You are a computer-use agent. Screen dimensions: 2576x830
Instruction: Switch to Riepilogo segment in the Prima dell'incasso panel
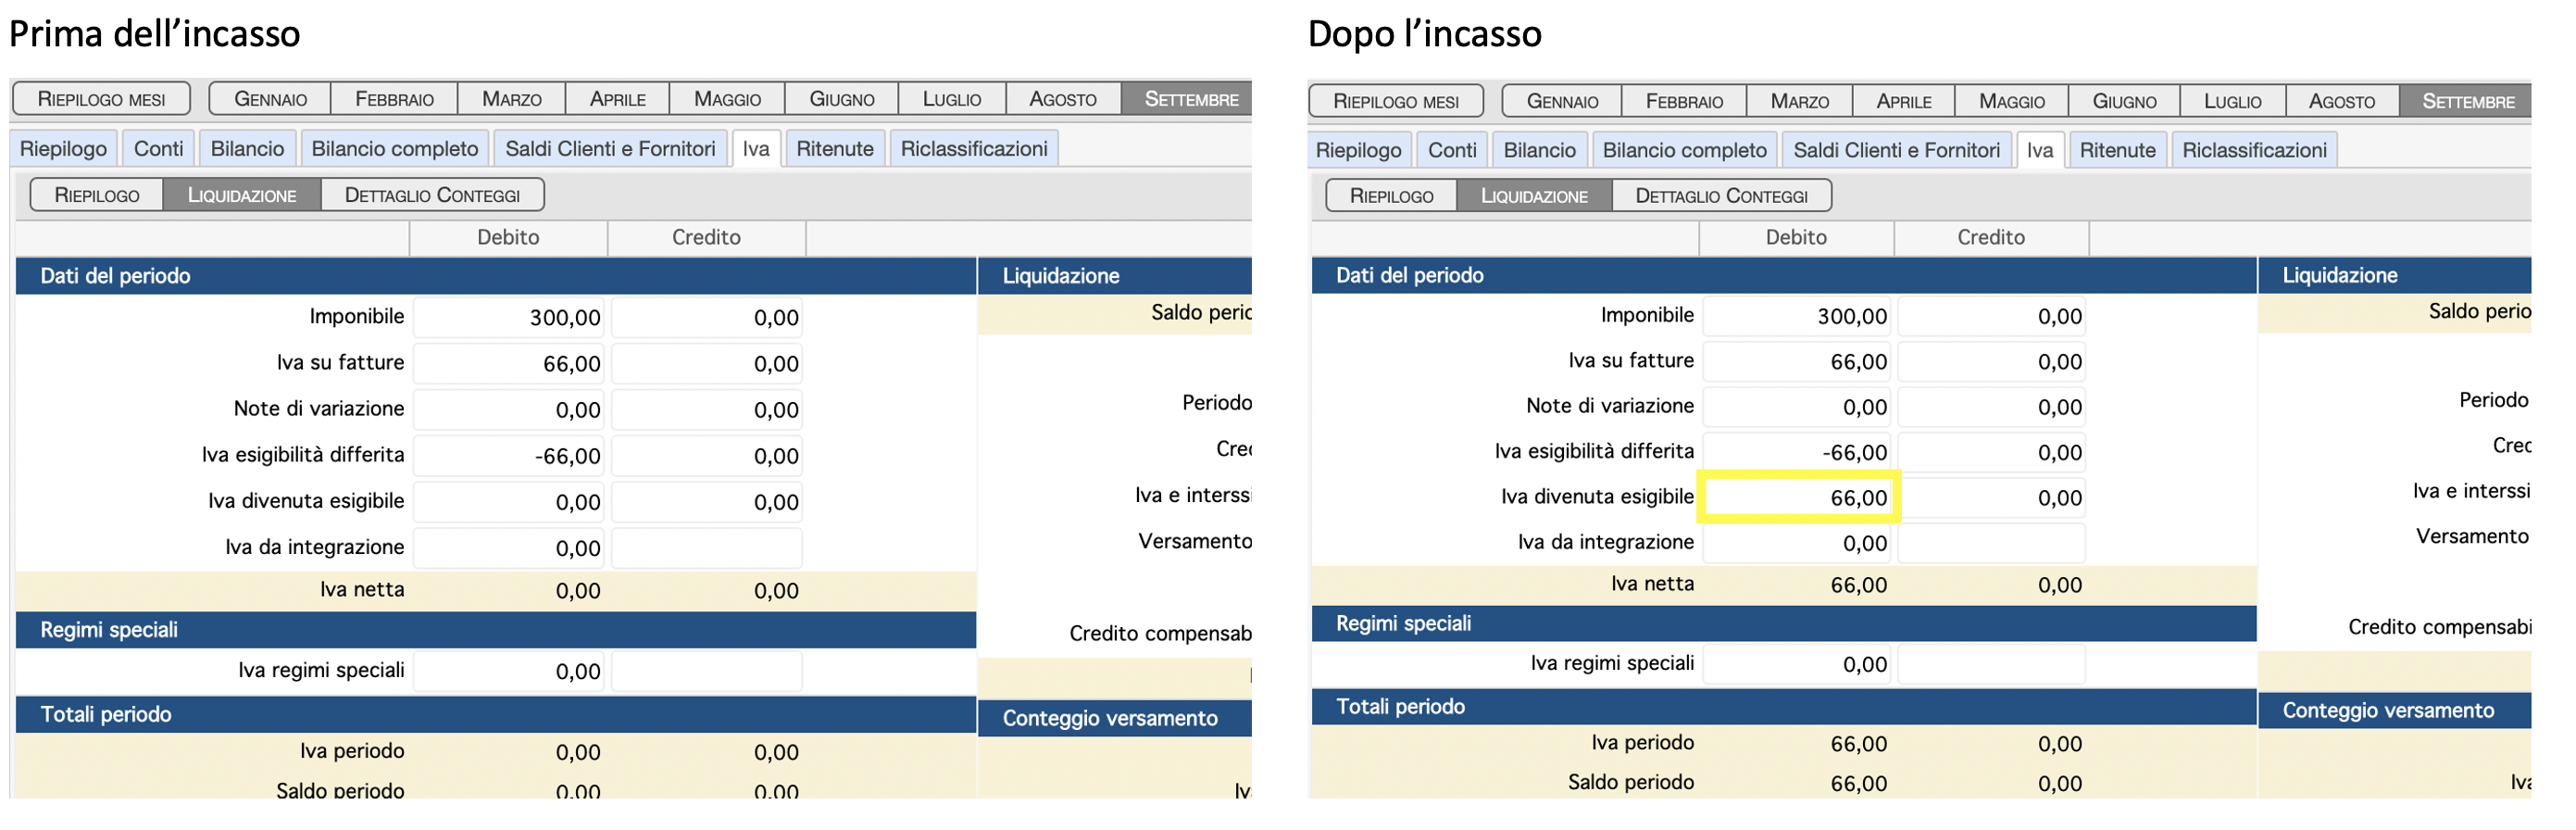click(97, 195)
